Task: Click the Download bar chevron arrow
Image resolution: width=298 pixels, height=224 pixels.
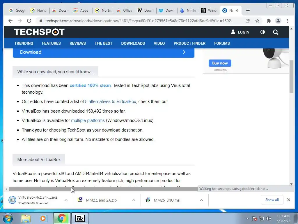Action: 184,52
